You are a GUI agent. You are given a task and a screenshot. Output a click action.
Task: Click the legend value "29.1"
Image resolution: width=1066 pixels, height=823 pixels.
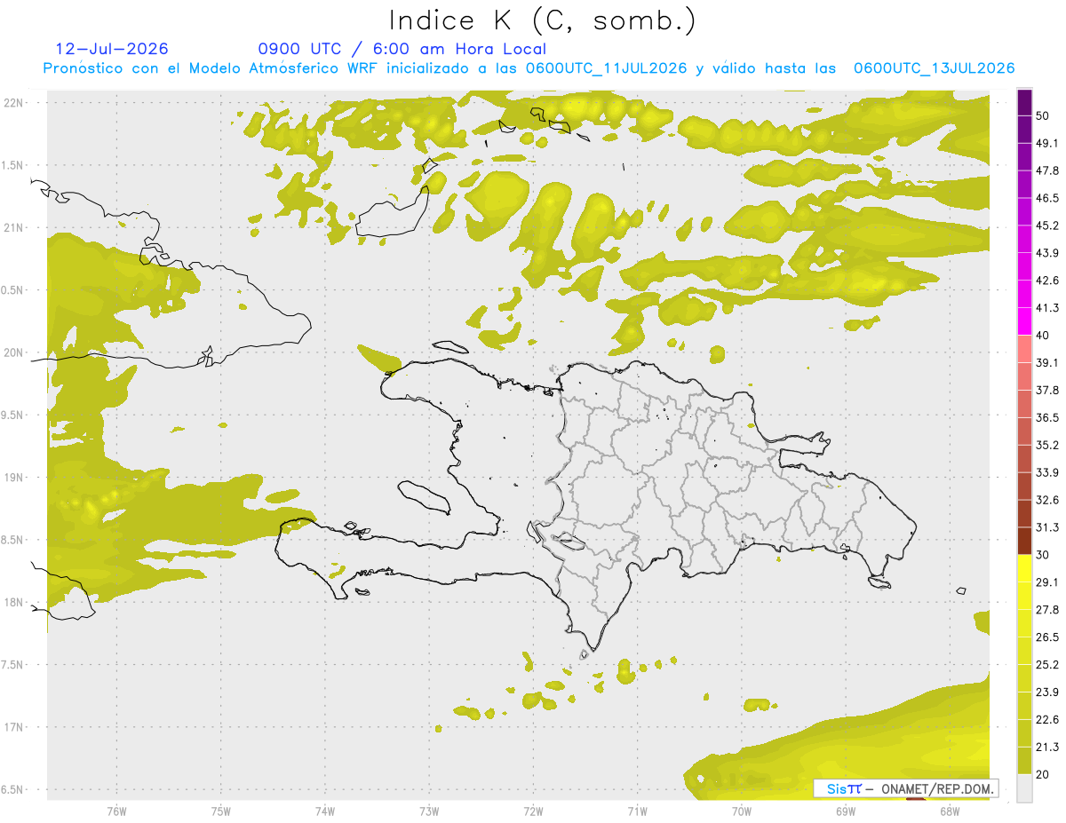(1047, 582)
